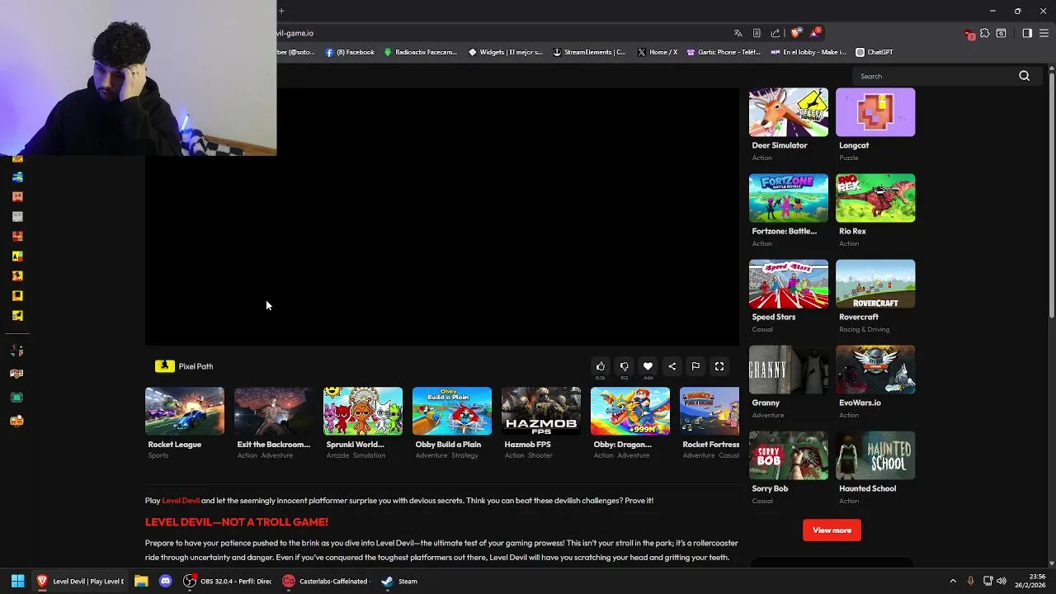
Task: Open Gartic Phone bookmark
Action: (x=724, y=52)
